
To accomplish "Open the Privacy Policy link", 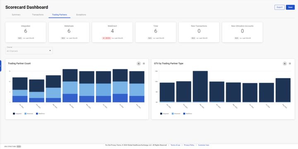I will [189, 145].
